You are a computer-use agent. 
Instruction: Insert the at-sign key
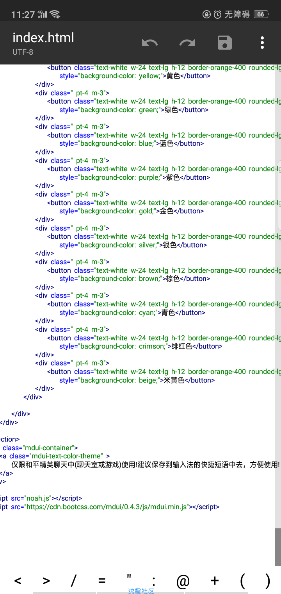183,581
